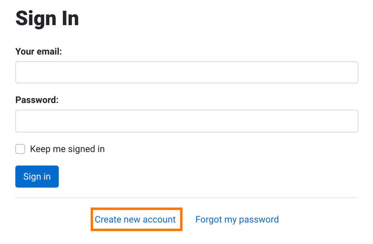The image size is (373, 244).
Task: Click the highlighted Create new account link
Action: coord(135,219)
